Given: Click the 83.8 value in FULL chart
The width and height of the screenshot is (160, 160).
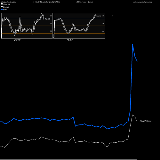Looking at the screenshot, I should coord(99,16).
